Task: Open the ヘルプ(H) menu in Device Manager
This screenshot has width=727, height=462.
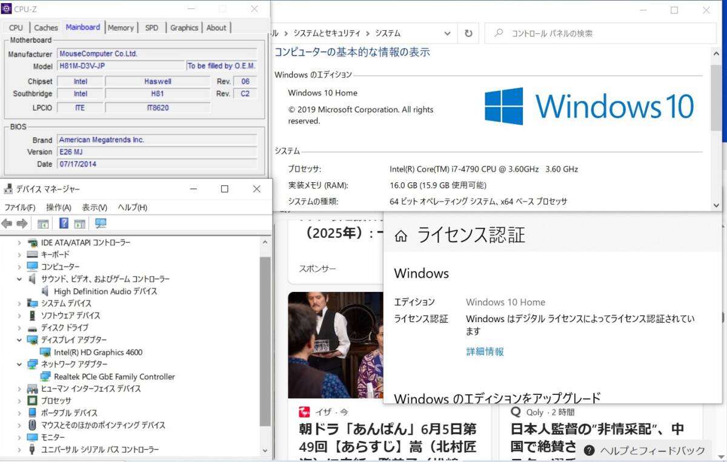Action: (x=132, y=207)
